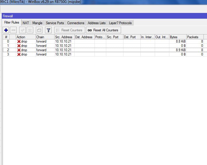Switch to the Filter Rules tab
The image size is (207, 165).
pyautogui.click(x=12, y=22)
